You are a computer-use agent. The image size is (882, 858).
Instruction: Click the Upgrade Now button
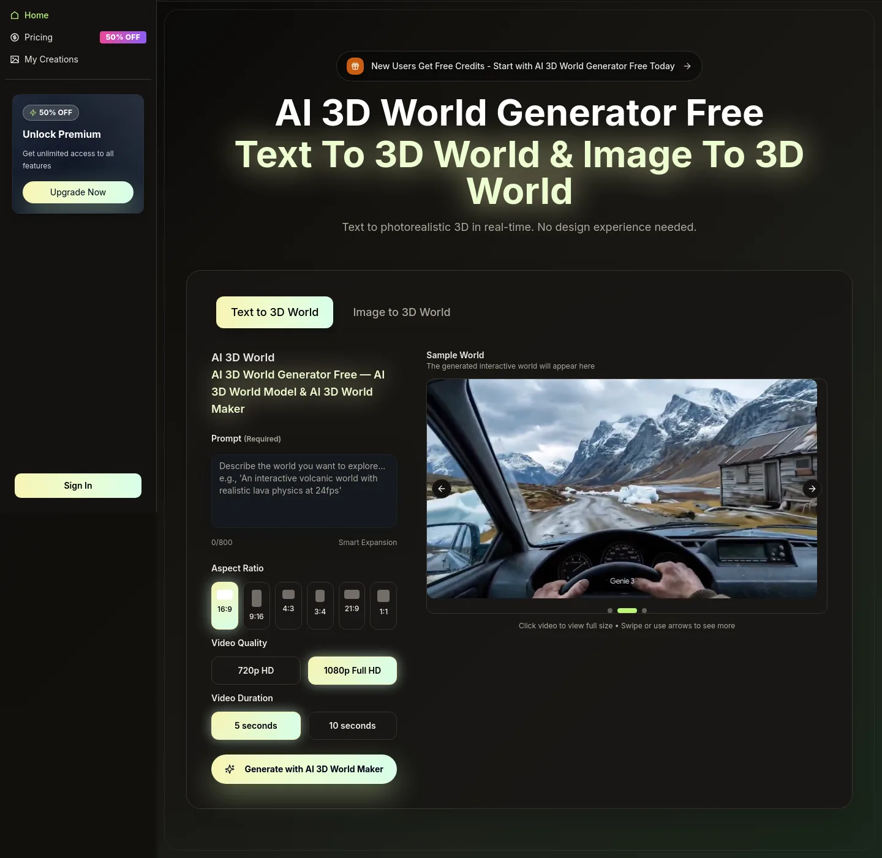[78, 192]
